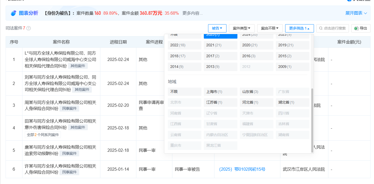This screenshot has width=374, height=184.
Task: Click the 导出 export button
Action: (x=361, y=28)
